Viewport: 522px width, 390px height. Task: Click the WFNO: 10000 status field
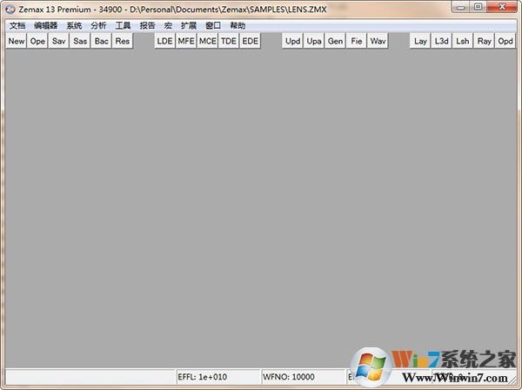303,377
